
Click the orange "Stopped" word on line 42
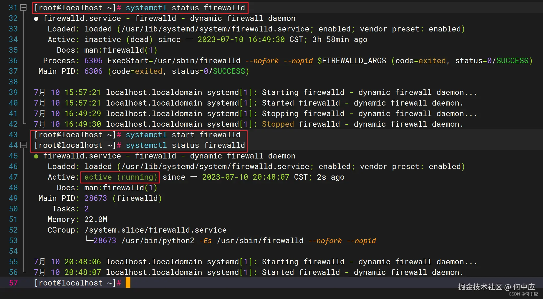coord(278,124)
